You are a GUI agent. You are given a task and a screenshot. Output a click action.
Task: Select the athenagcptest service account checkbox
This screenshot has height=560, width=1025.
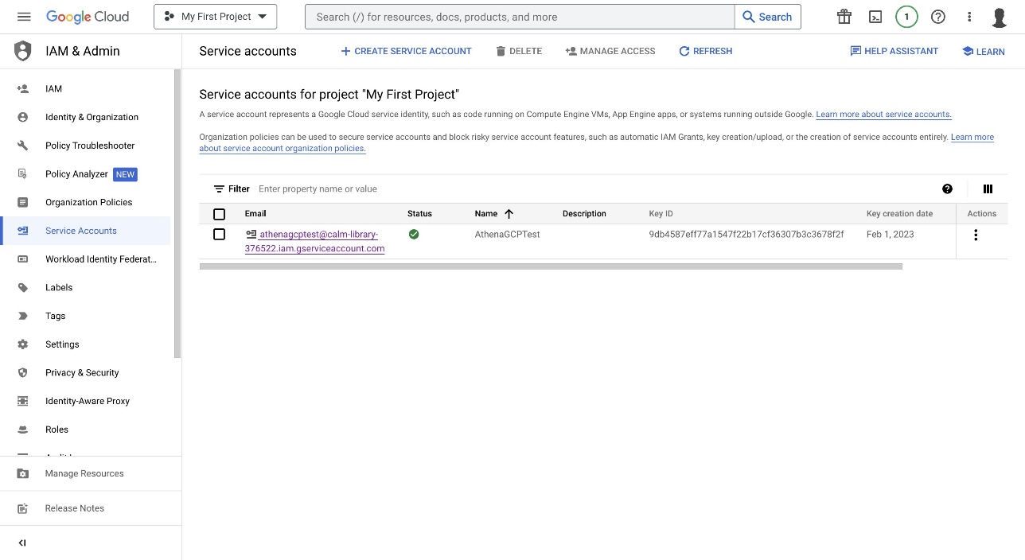tap(220, 235)
